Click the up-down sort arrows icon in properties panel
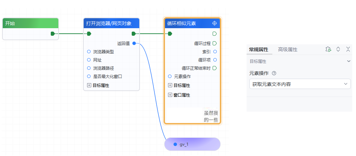 tap(338, 49)
